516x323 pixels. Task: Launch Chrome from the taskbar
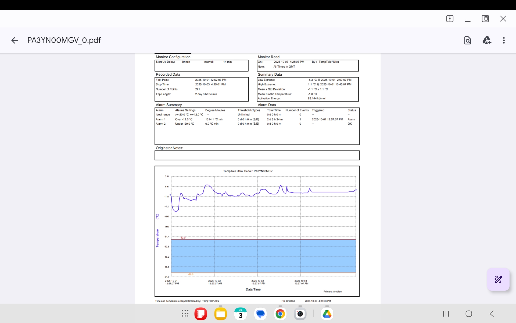pos(280,314)
